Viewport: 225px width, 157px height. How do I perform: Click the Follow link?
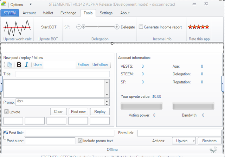click(83, 65)
